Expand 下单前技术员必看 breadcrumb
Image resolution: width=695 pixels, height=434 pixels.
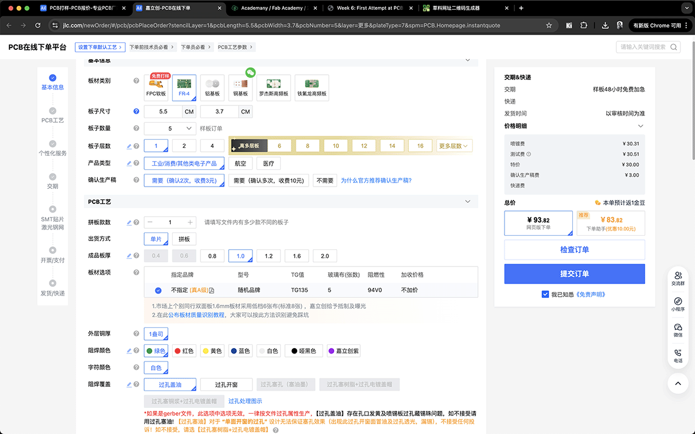pyautogui.click(x=151, y=47)
